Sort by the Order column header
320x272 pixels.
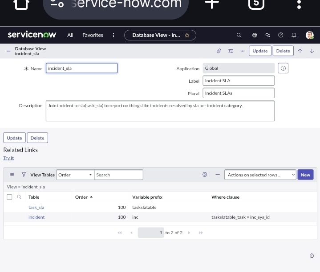click(81, 197)
